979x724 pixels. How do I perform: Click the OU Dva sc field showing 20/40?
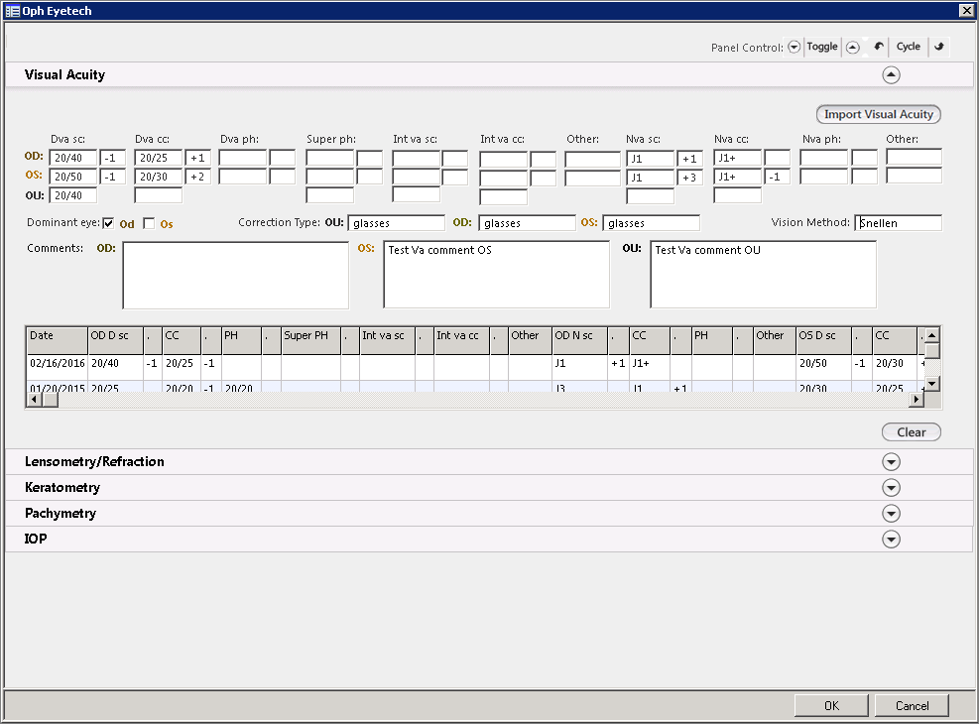pos(73,195)
